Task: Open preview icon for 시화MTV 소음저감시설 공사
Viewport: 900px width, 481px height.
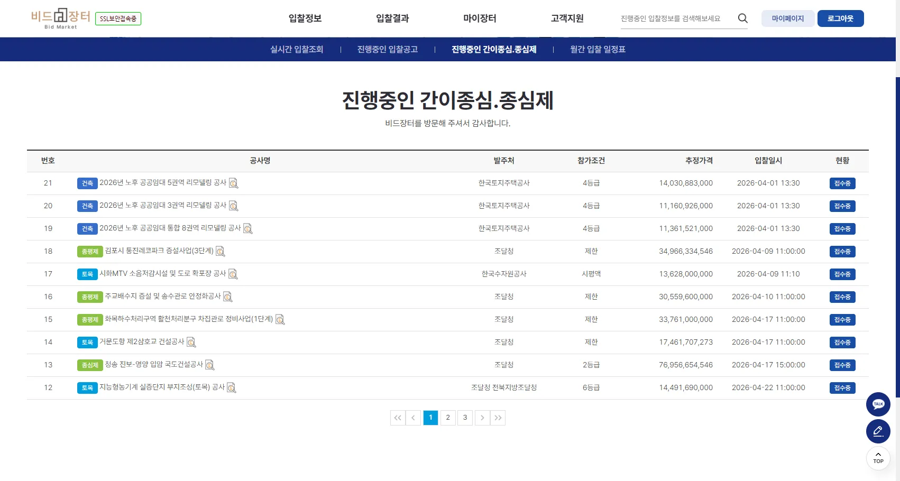Action: [x=233, y=274]
